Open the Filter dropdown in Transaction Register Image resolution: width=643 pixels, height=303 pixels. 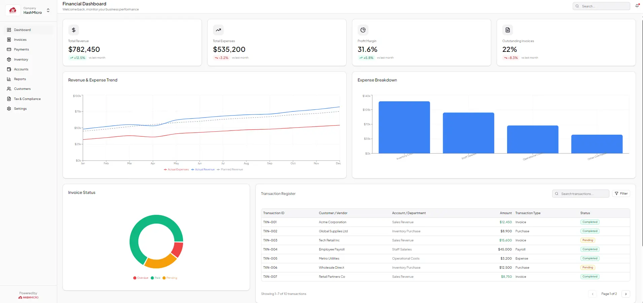click(621, 193)
